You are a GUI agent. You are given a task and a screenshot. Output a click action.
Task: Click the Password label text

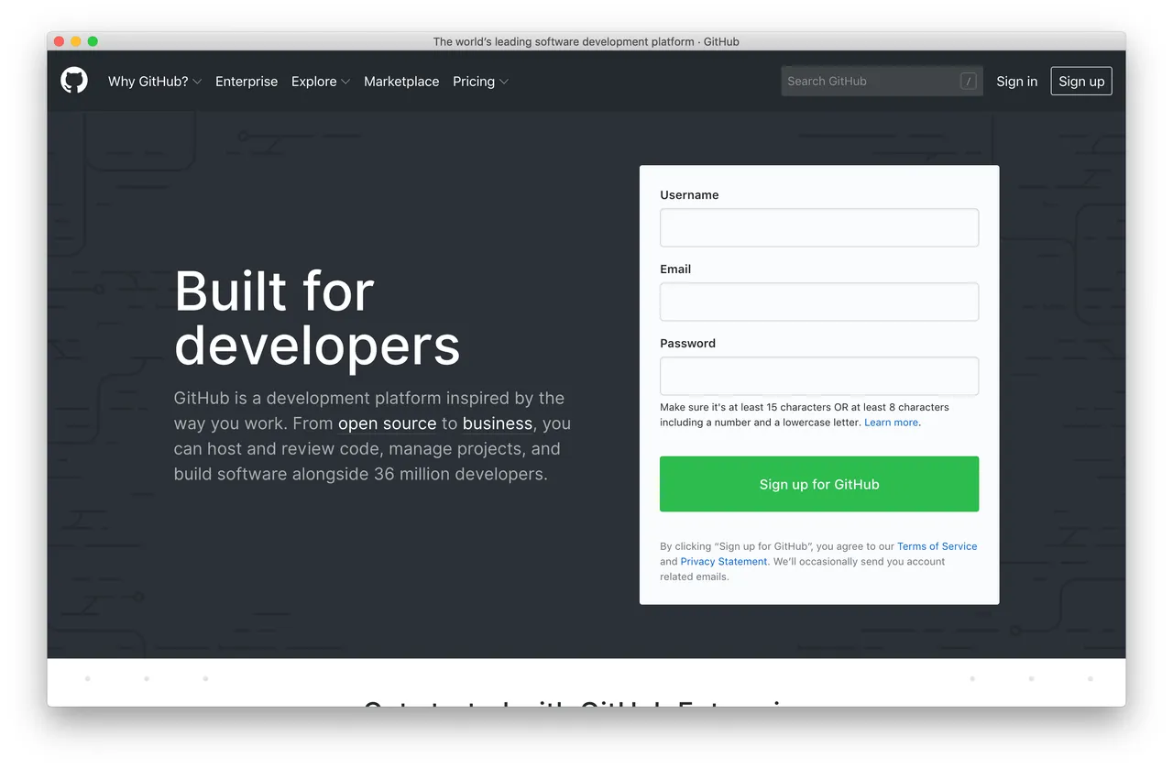tap(687, 344)
